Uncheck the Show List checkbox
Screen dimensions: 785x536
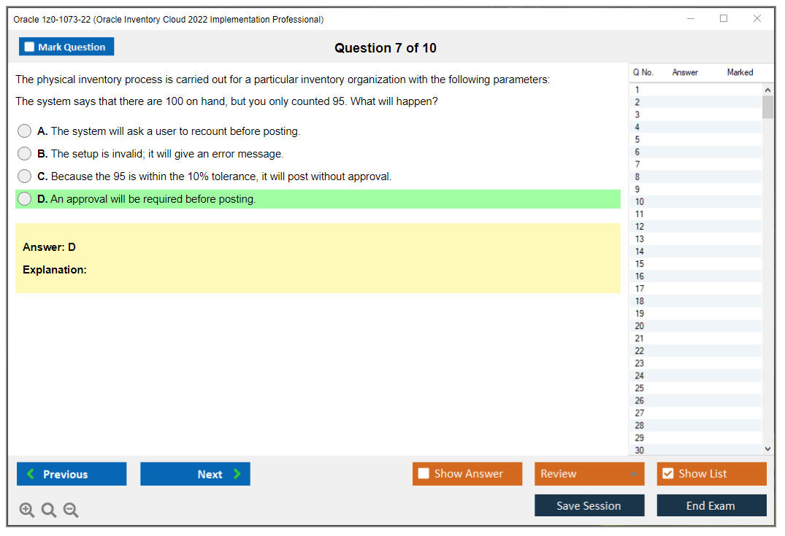[x=667, y=473]
